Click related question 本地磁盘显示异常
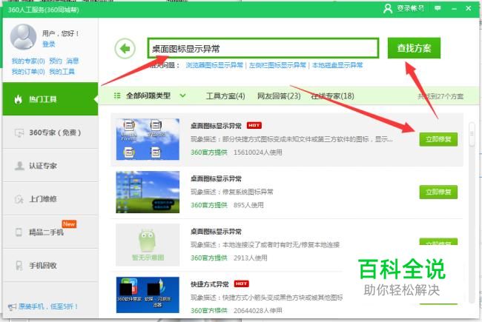This screenshot has height=322, width=482. click(x=337, y=65)
